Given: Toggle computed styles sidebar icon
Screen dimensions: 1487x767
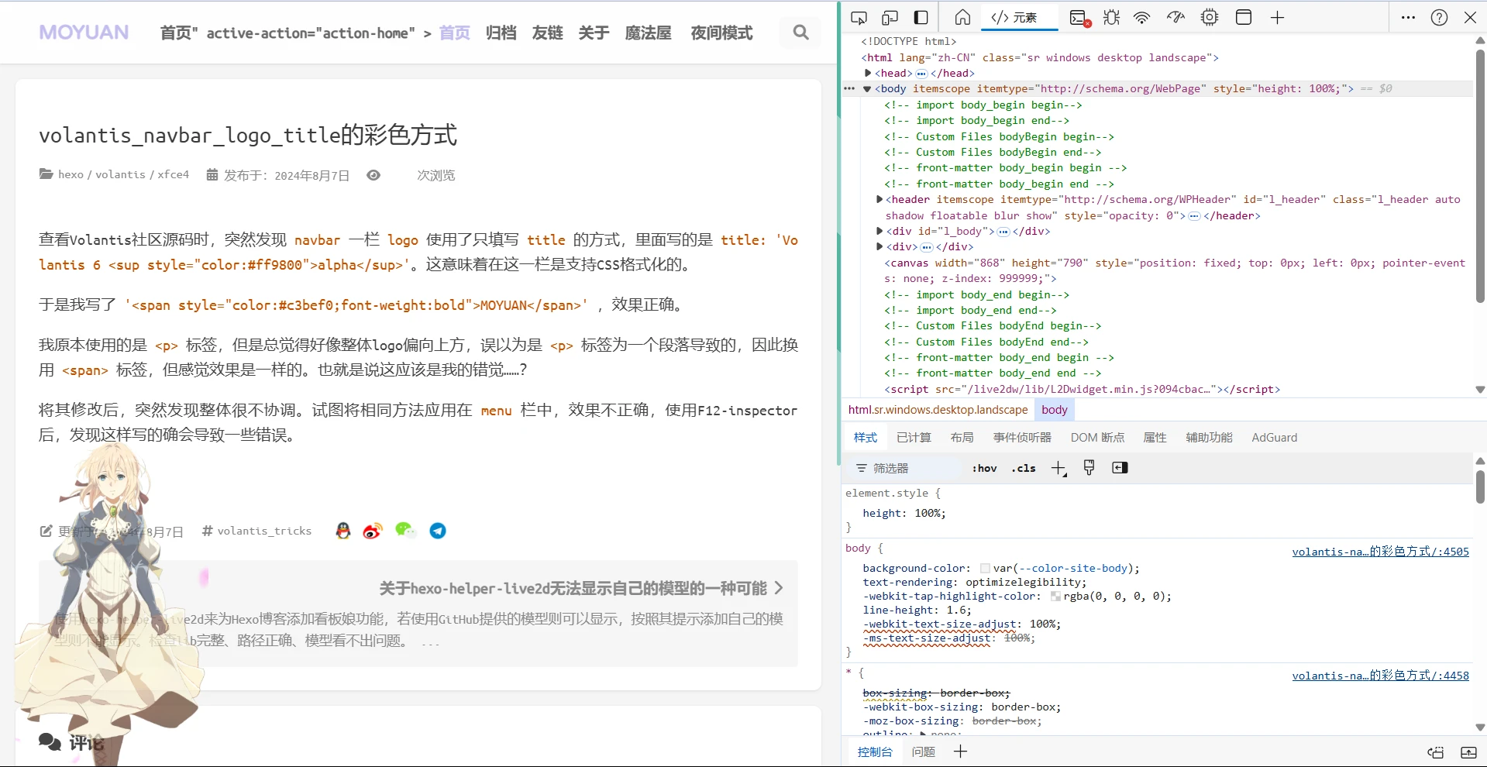Looking at the screenshot, I should click(x=1120, y=468).
